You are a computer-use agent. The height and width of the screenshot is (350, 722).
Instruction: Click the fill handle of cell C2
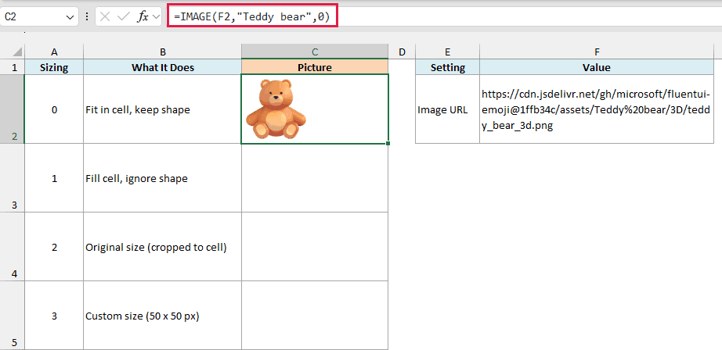[x=388, y=144]
